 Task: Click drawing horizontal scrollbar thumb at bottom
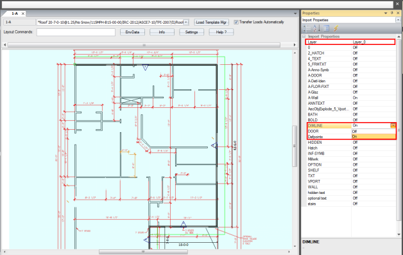(143, 252)
